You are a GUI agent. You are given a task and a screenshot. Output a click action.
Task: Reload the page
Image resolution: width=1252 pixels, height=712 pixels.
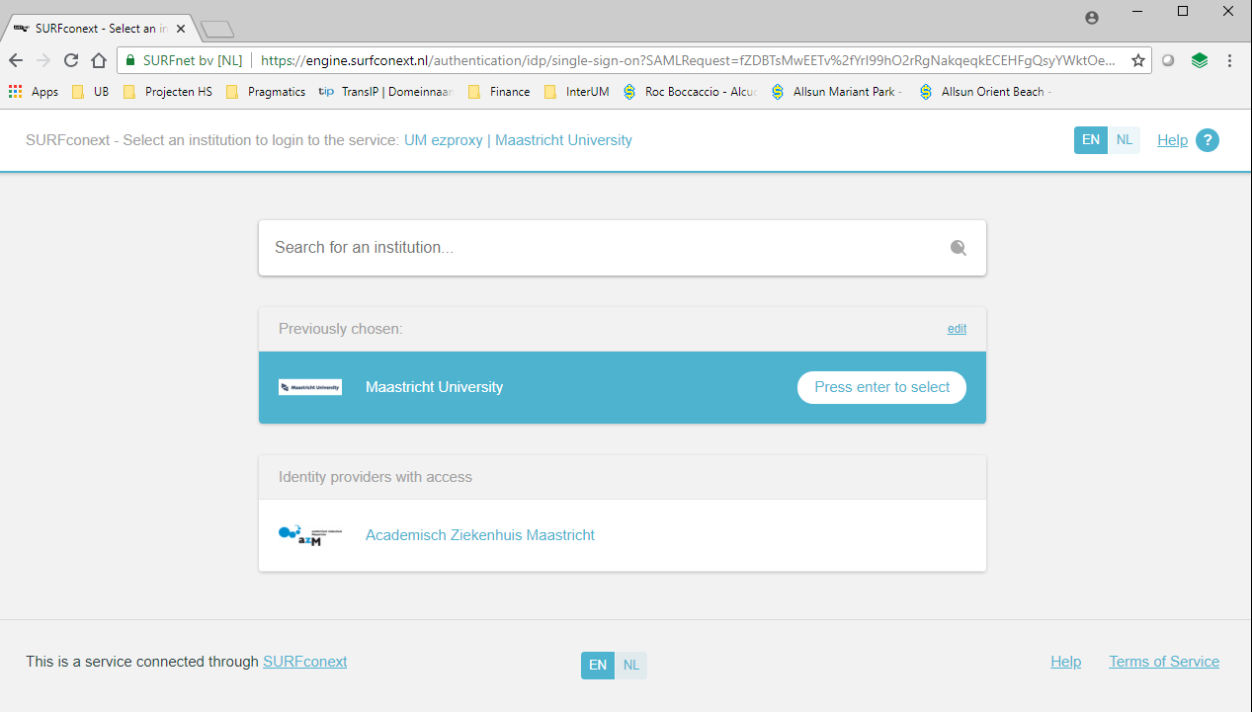click(71, 60)
